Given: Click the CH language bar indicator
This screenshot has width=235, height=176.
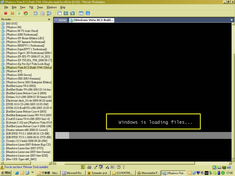Looking at the screenshot, I should 83,167.
